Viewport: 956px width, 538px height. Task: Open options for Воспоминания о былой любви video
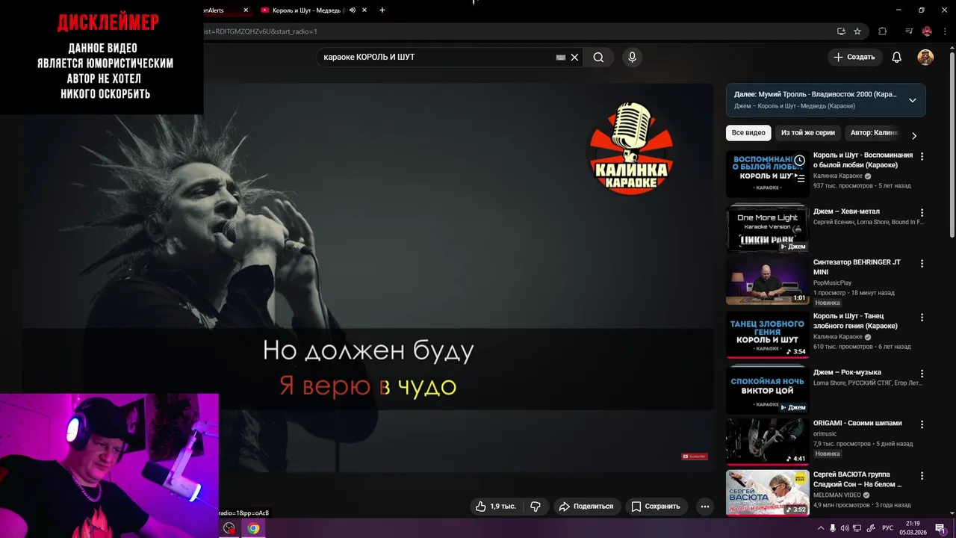[x=922, y=157]
